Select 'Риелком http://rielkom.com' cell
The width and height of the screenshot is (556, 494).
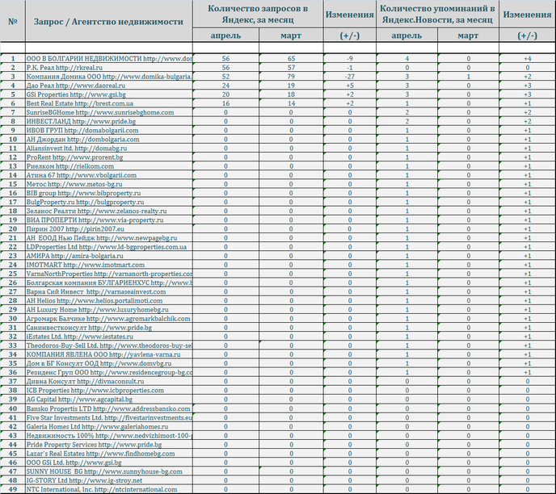[109, 166]
